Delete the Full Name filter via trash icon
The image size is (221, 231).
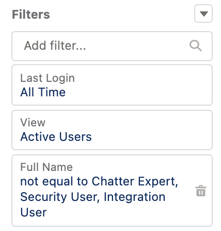[x=201, y=191]
